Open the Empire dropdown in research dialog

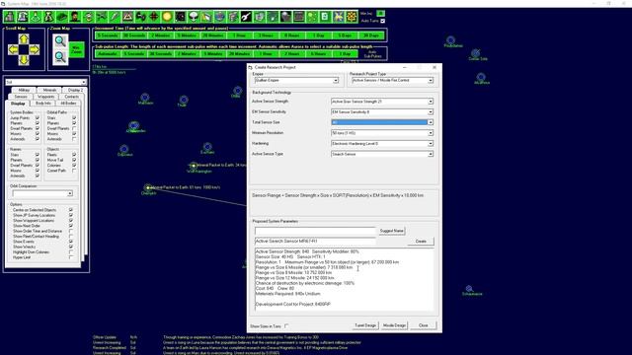336,81
